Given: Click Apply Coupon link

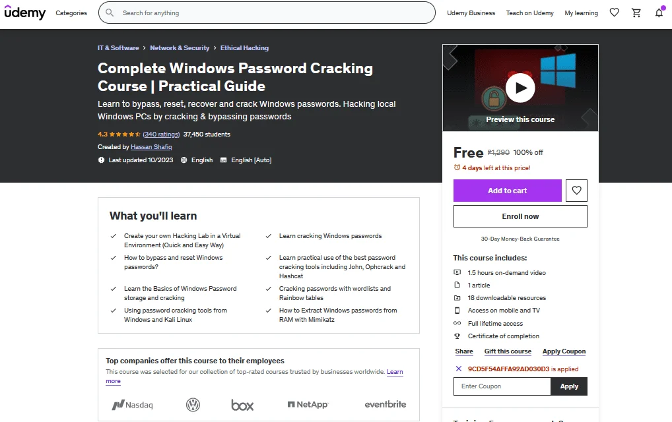Looking at the screenshot, I should (564, 351).
